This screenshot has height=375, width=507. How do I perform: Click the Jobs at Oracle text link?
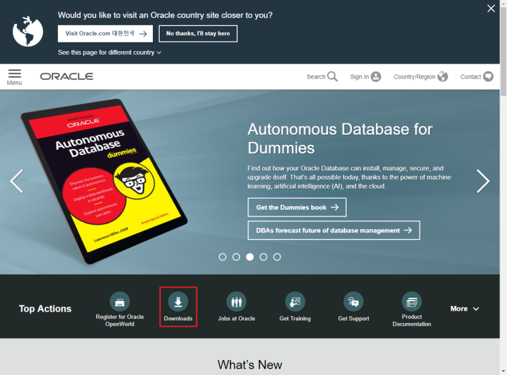(236, 318)
